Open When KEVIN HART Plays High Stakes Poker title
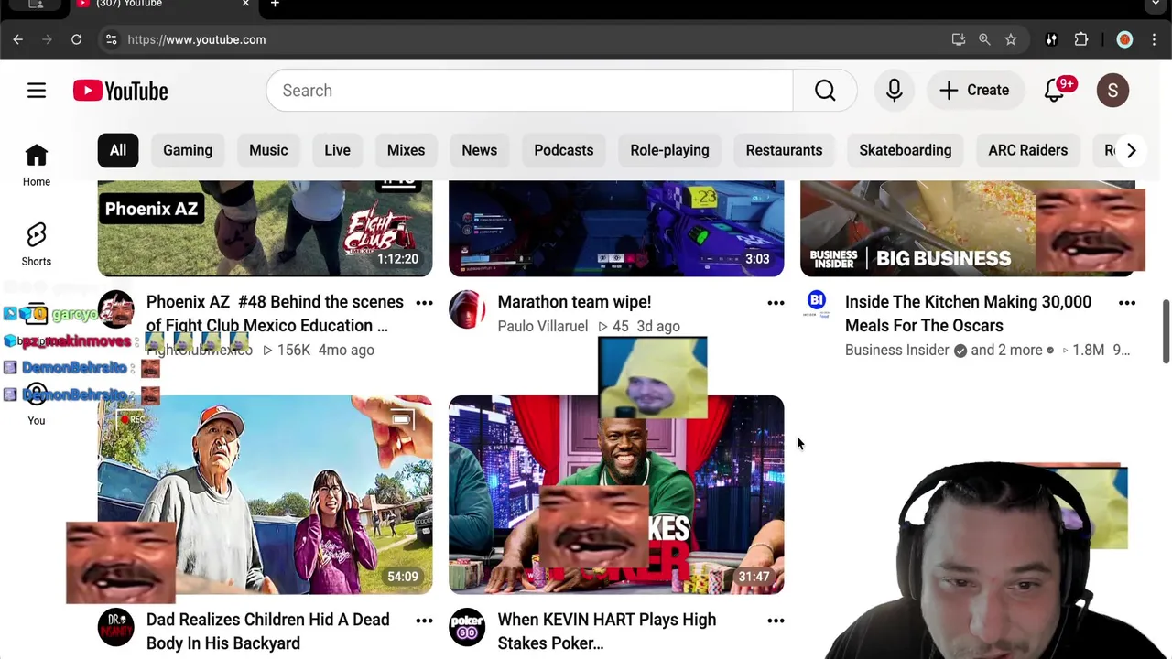 (607, 632)
